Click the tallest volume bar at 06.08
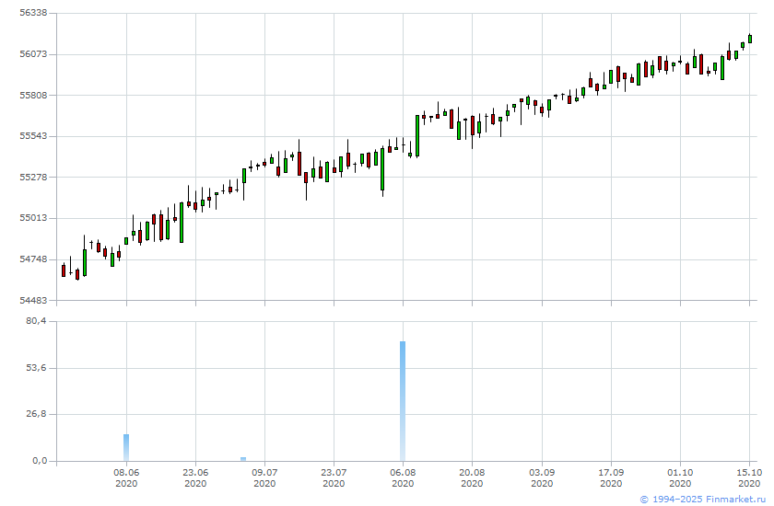 coord(403,401)
